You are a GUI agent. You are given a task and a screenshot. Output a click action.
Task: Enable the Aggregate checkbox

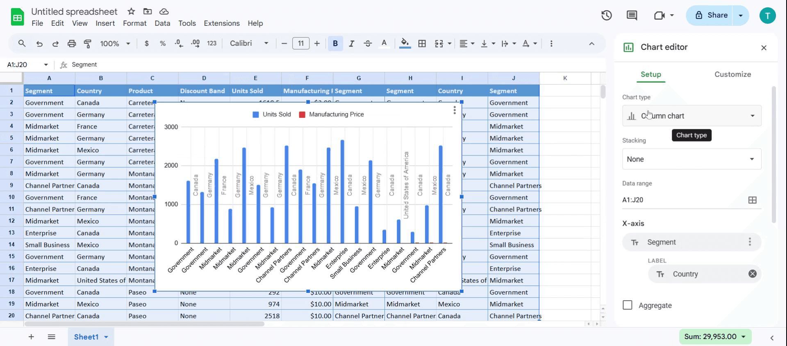coord(627,305)
